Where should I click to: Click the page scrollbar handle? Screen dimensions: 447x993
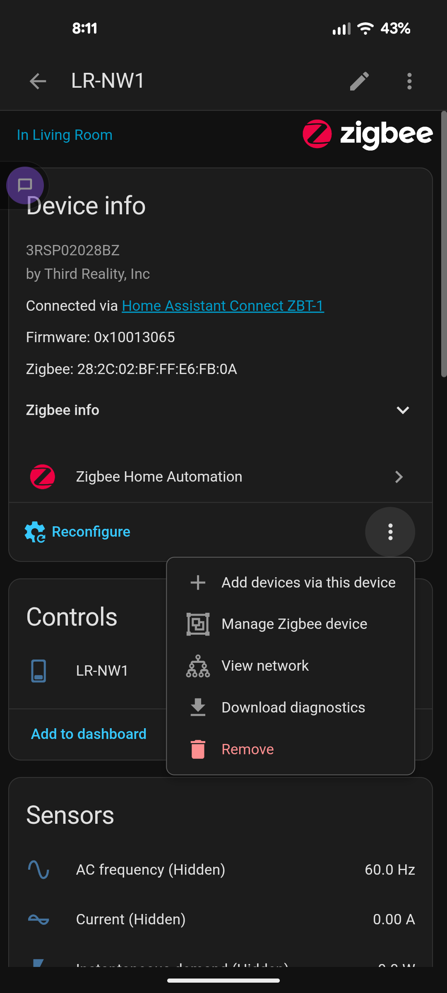pos(444,244)
